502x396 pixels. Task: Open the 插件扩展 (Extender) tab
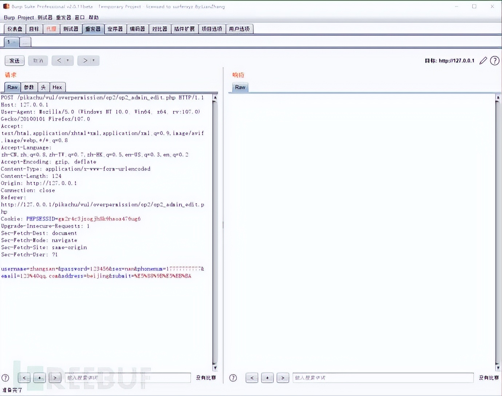pyautogui.click(x=184, y=29)
